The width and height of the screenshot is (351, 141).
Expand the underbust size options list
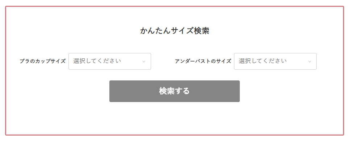(275, 61)
